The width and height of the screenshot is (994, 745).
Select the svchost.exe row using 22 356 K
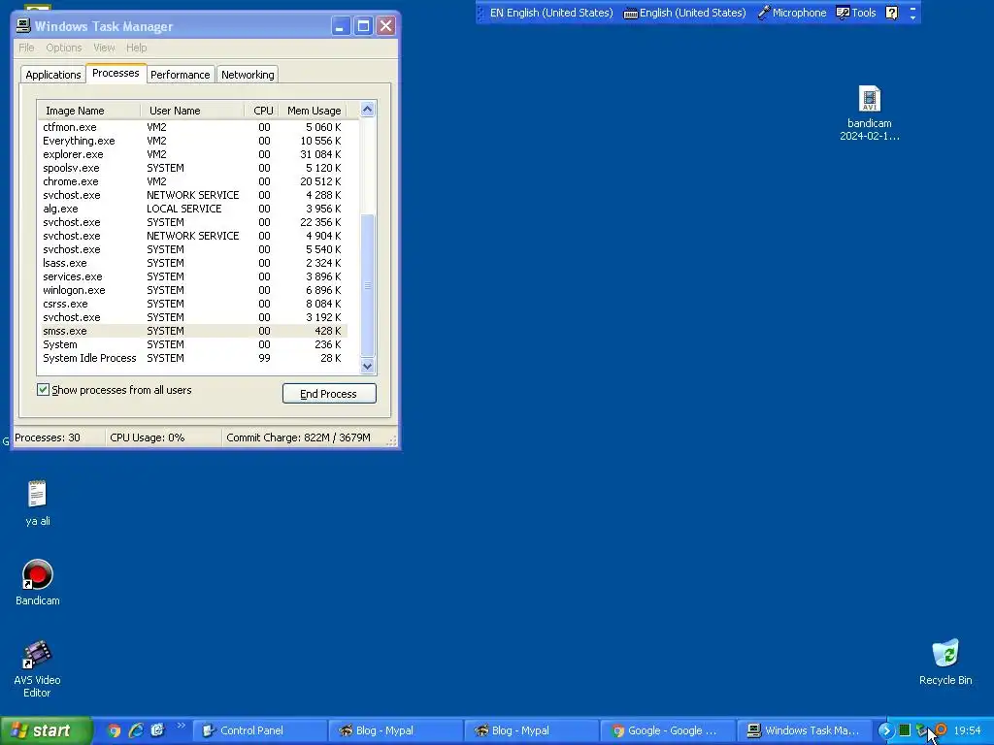pyautogui.click(x=193, y=222)
